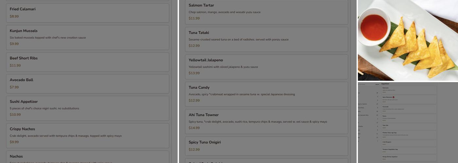Open the Avocado Ball item
Screen dimensions: 458x163
tap(87, 83)
